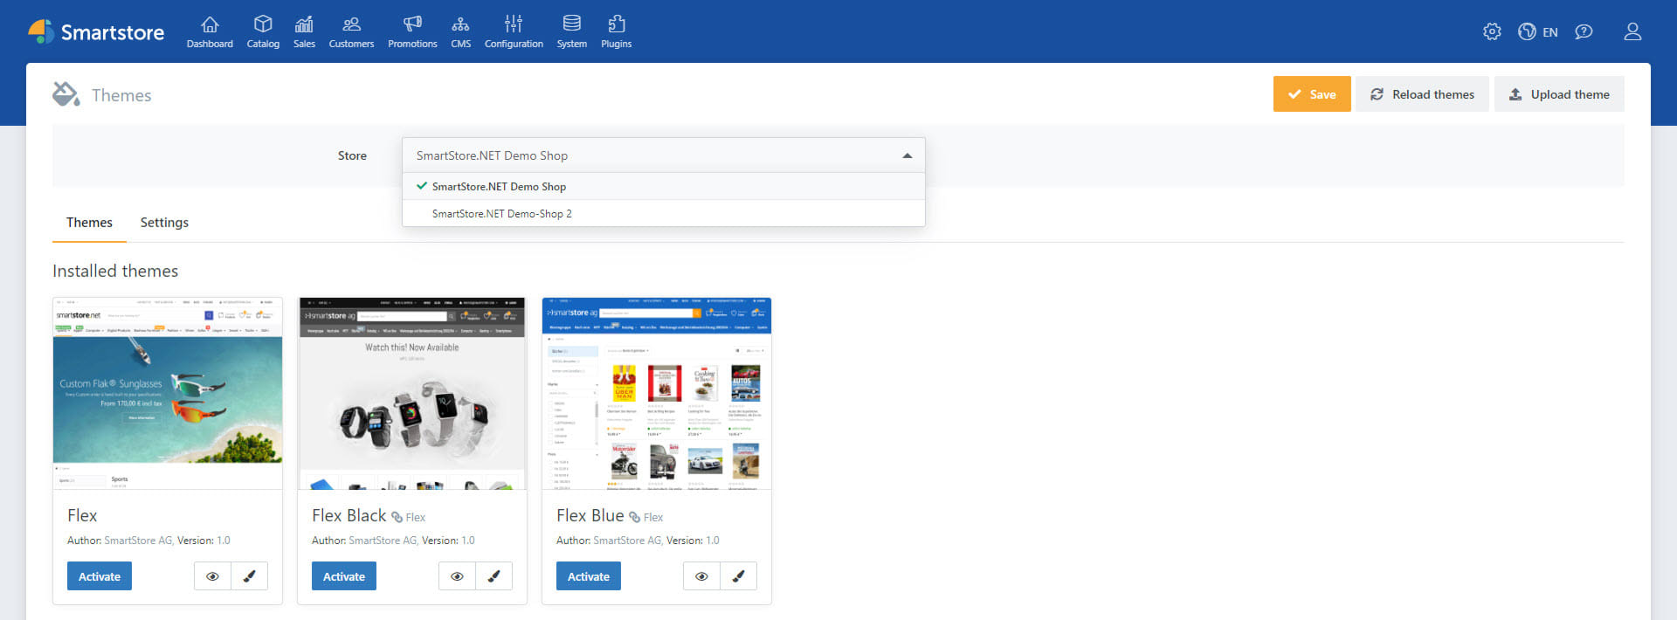Click the orange Save button
The image size is (1677, 620).
tap(1311, 94)
